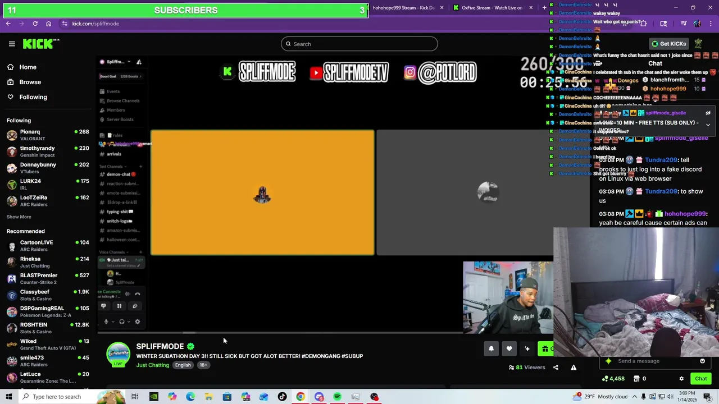Open recommended channel LetLuce
Screen dimensions: 719x404
tap(48, 377)
